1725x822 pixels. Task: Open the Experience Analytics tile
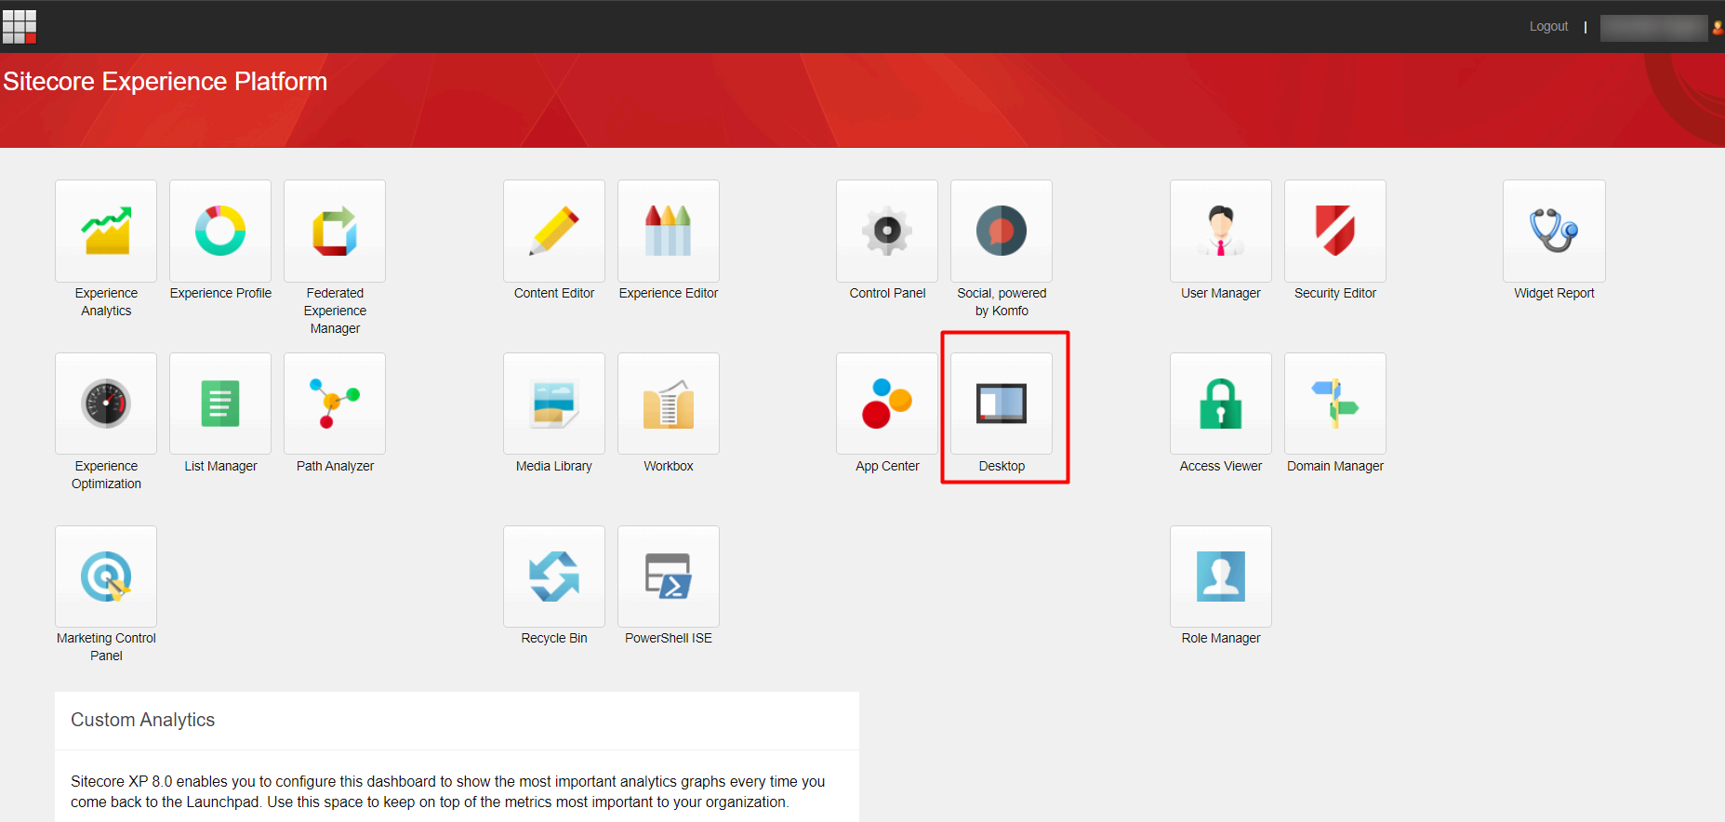106,231
